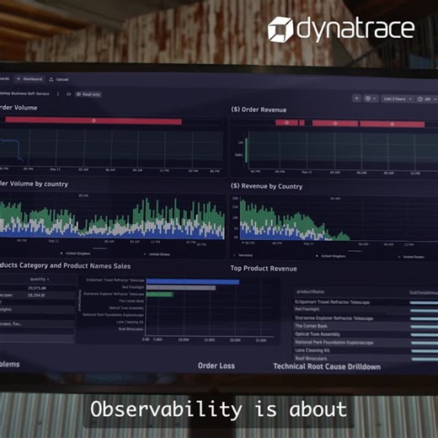Click the Products Category and Product Names Sales title
438x438 pixels.
point(65,265)
